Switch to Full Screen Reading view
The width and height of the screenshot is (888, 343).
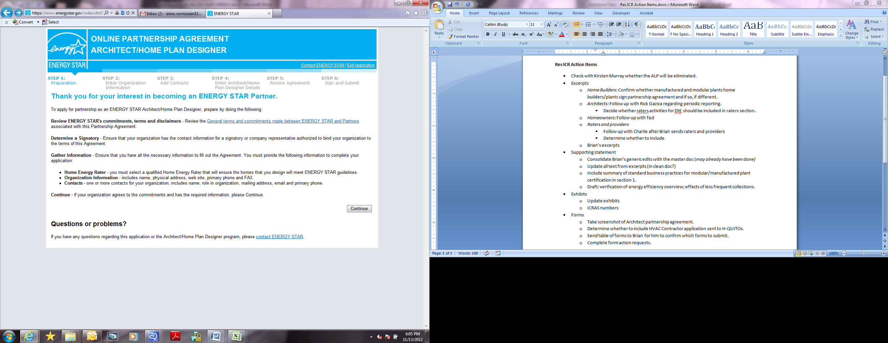pos(804,253)
